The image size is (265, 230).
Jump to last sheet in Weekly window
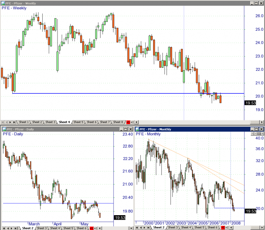[x=14, y=122]
